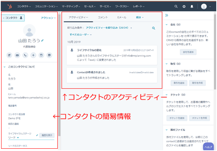Open Contactが作成されました activity card
The width and height of the screenshot is (217, 151).
[x=112, y=75]
